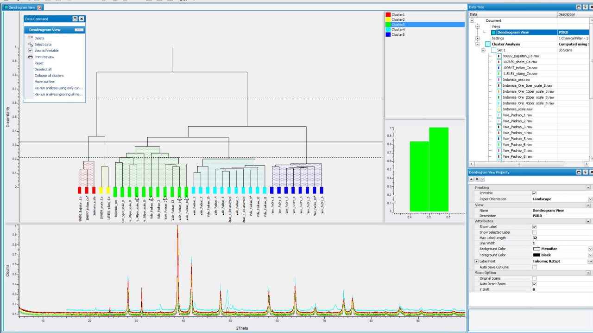Click the 107859_shate_Co.raw scan icon

coord(499,62)
